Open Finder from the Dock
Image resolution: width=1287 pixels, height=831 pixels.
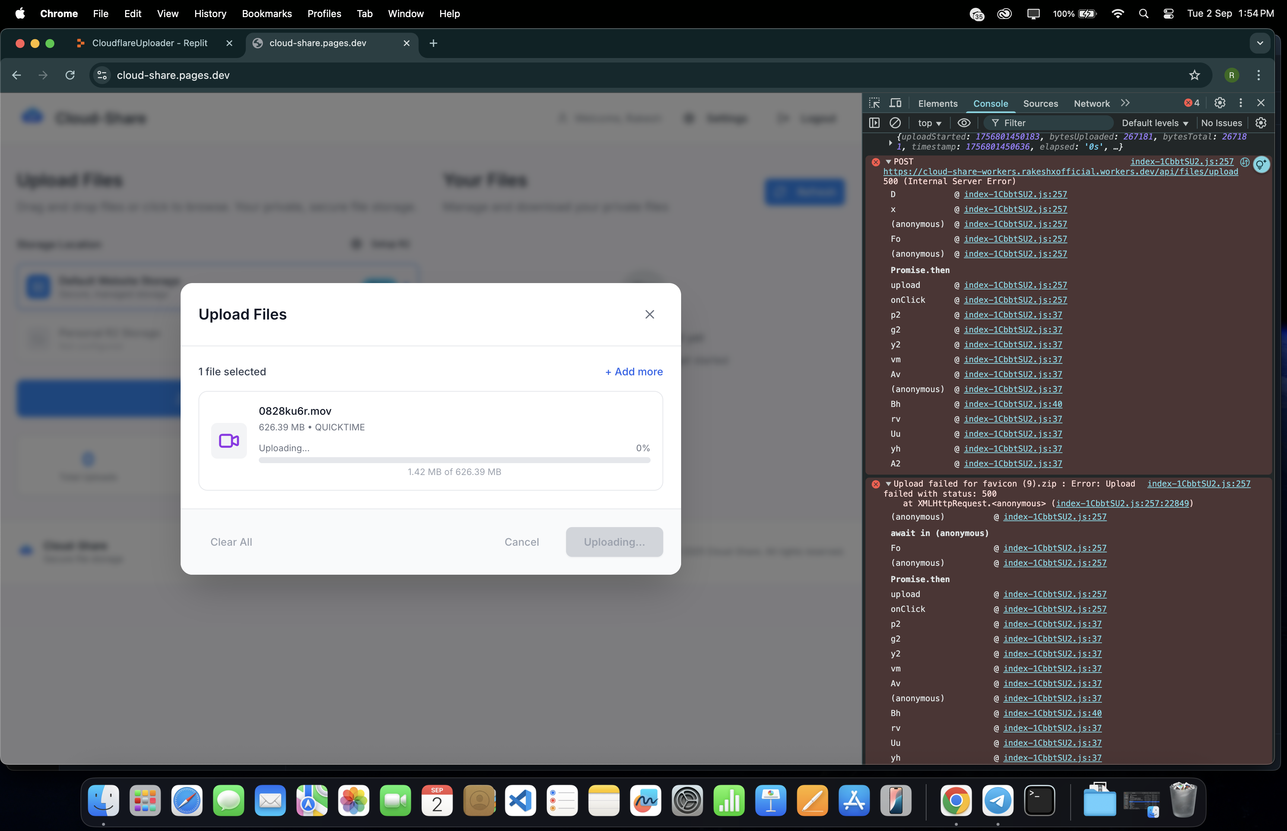[103, 800]
